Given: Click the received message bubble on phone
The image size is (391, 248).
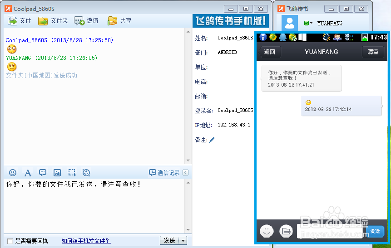Looking at the screenshot, I should coord(301,78).
